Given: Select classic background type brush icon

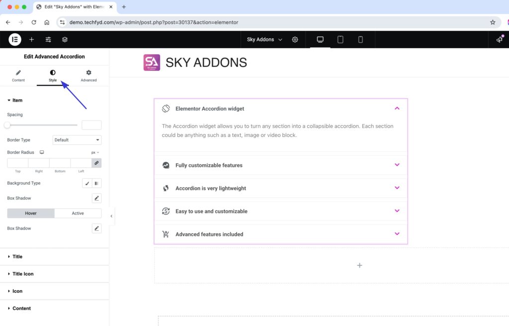Looking at the screenshot, I should click(87, 184).
